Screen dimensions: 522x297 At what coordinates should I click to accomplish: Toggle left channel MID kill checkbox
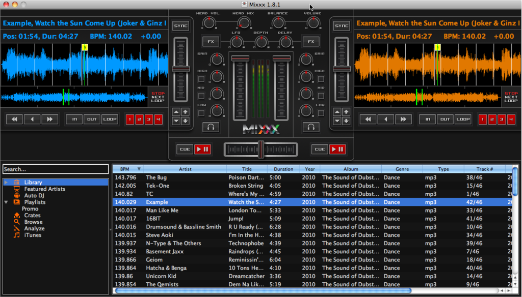(x=201, y=96)
